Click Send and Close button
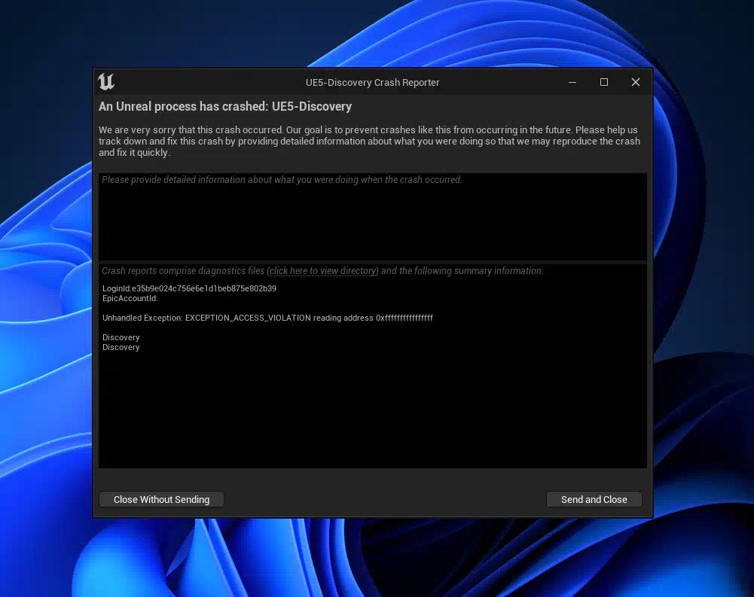The height and width of the screenshot is (597, 754). click(x=594, y=499)
